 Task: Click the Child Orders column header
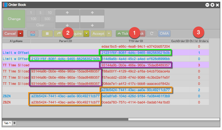point(199,41)
